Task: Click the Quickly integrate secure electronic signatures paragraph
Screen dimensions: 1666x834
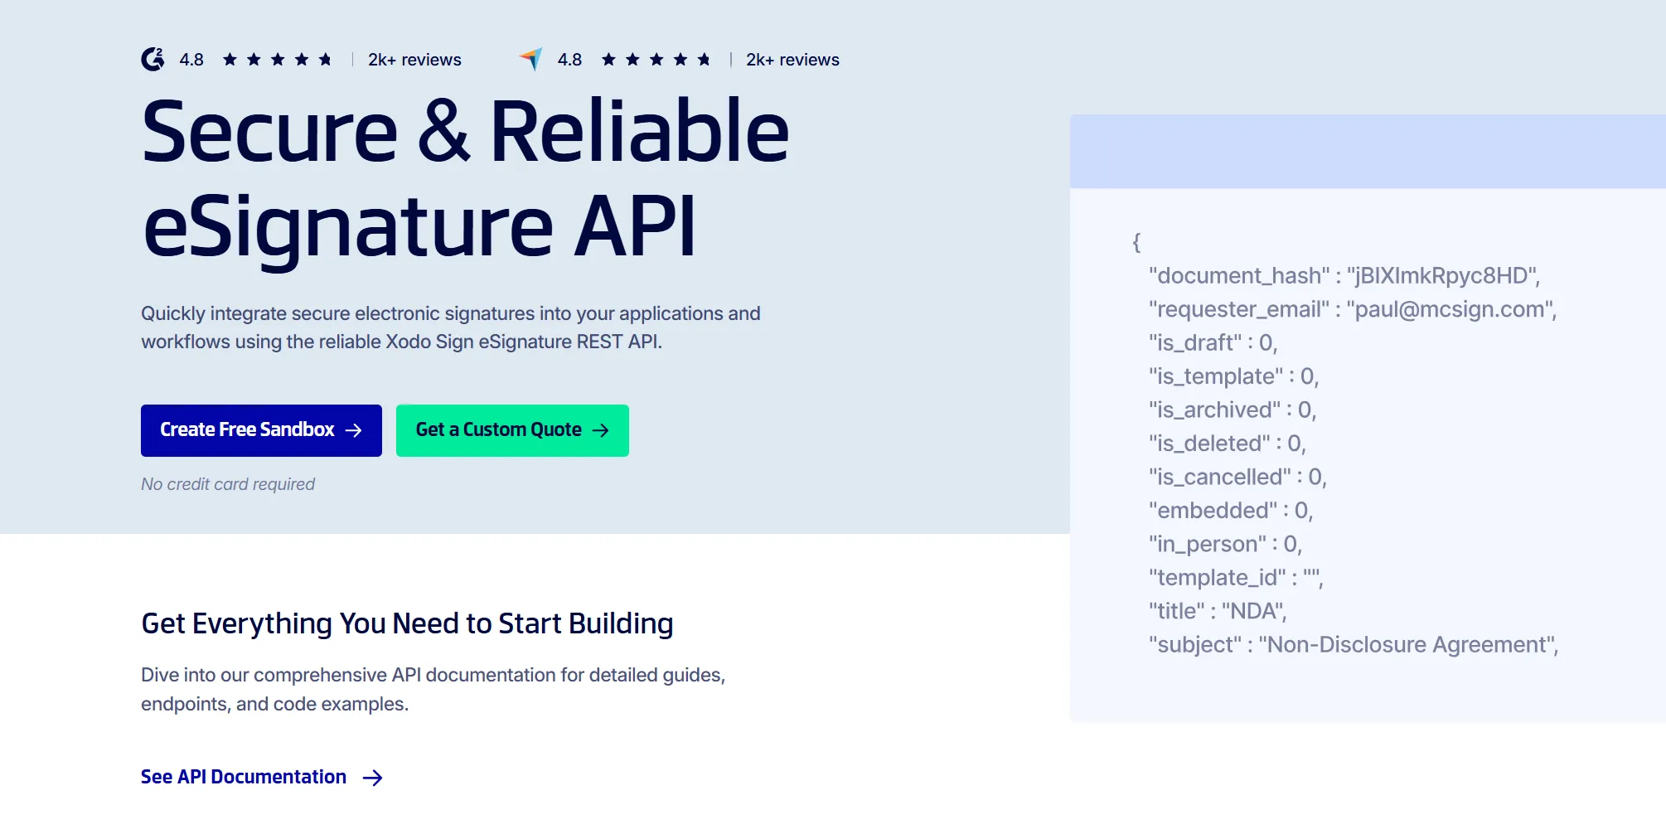Action: click(451, 327)
